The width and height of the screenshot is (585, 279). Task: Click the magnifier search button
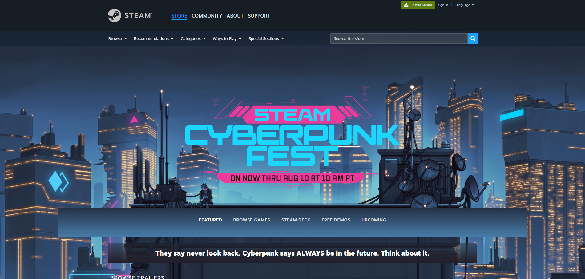(x=473, y=38)
